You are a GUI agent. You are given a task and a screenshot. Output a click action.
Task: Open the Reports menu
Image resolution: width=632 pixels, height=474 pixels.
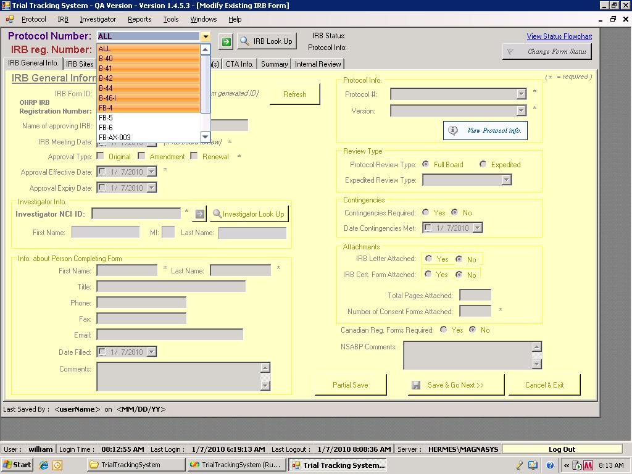point(139,19)
